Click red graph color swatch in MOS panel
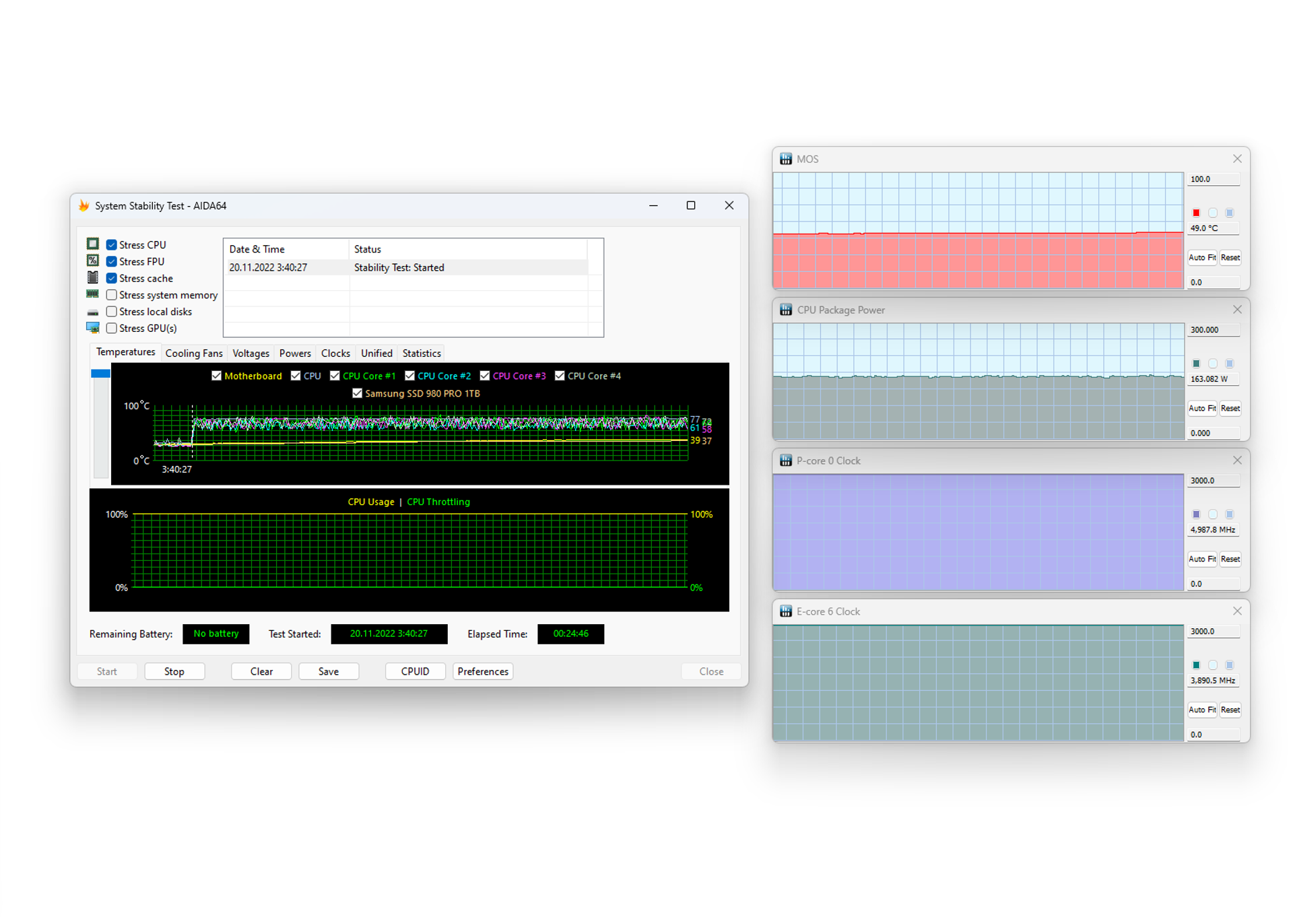1293x917 pixels. tap(1196, 213)
